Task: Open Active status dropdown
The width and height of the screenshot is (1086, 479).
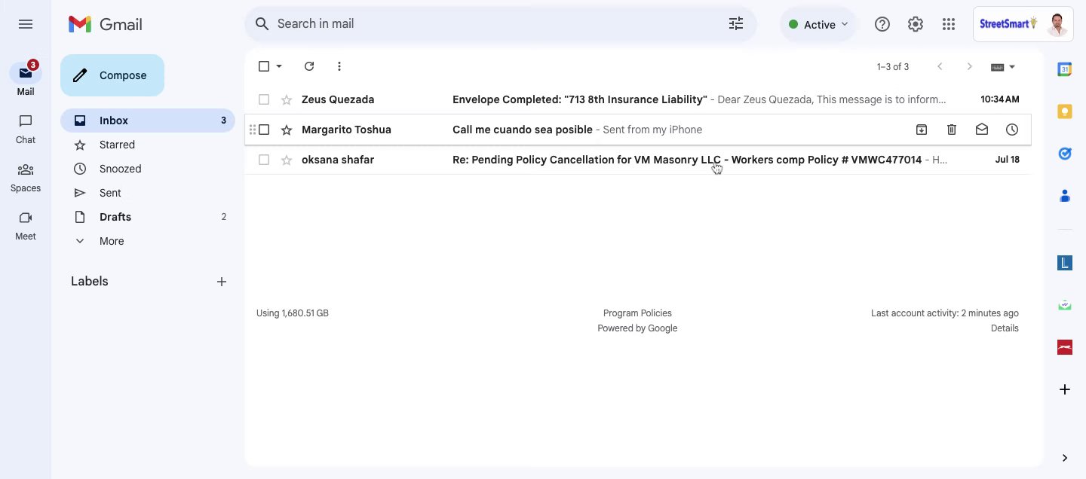Action: (x=818, y=24)
